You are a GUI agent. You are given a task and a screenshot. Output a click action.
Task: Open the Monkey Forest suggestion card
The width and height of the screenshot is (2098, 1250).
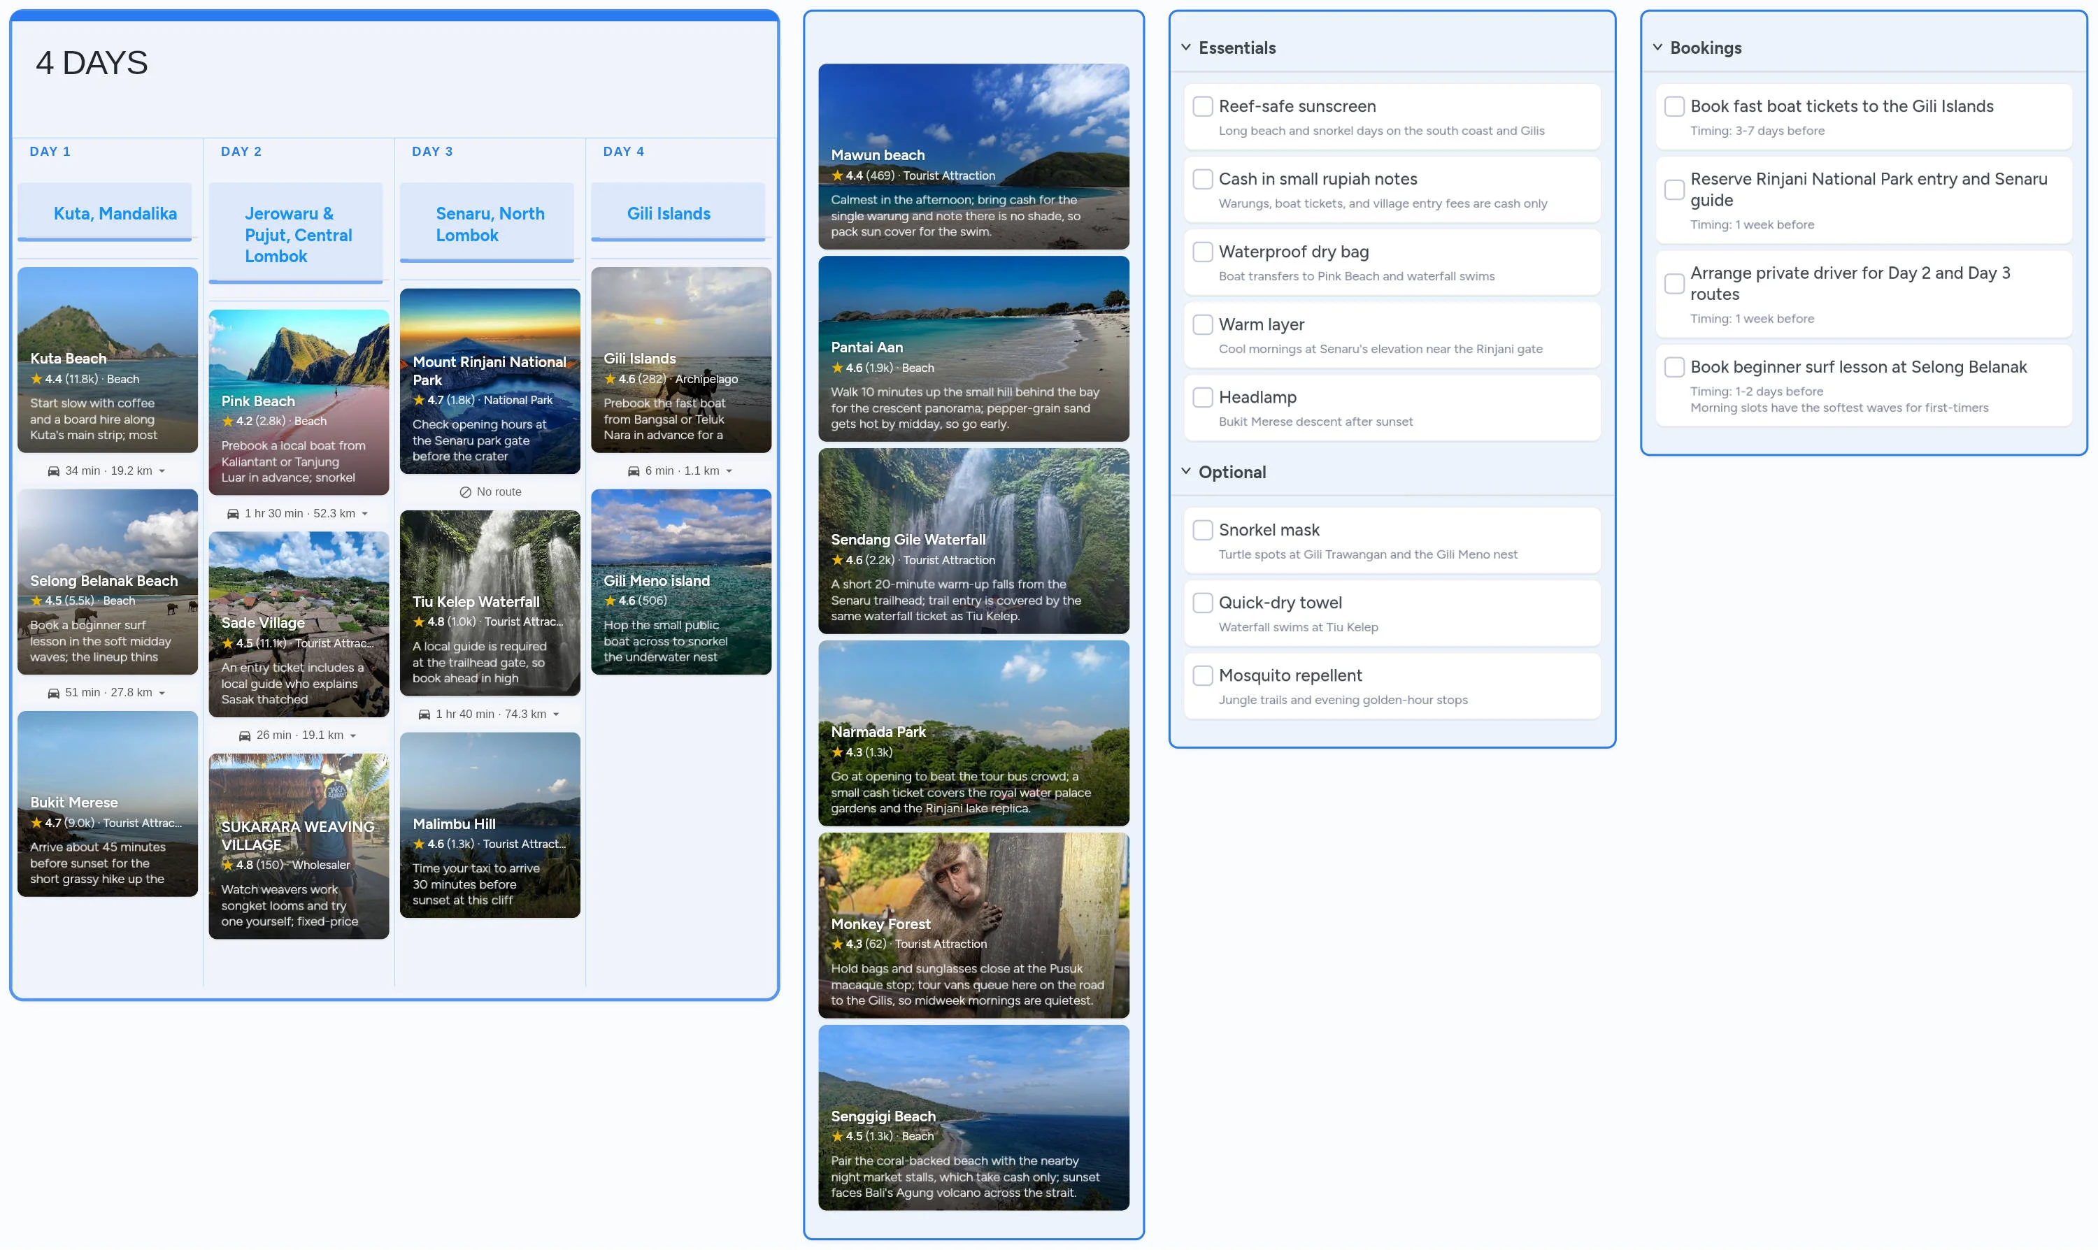coord(974,926)
